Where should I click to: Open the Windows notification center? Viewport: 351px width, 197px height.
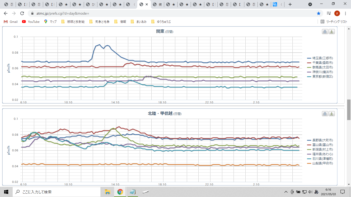tap(343, 192)
